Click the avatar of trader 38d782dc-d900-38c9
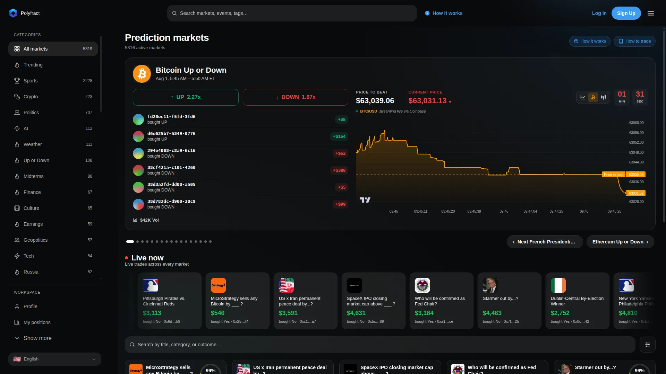The image size is (666, 374). click(x=138, y=204)
